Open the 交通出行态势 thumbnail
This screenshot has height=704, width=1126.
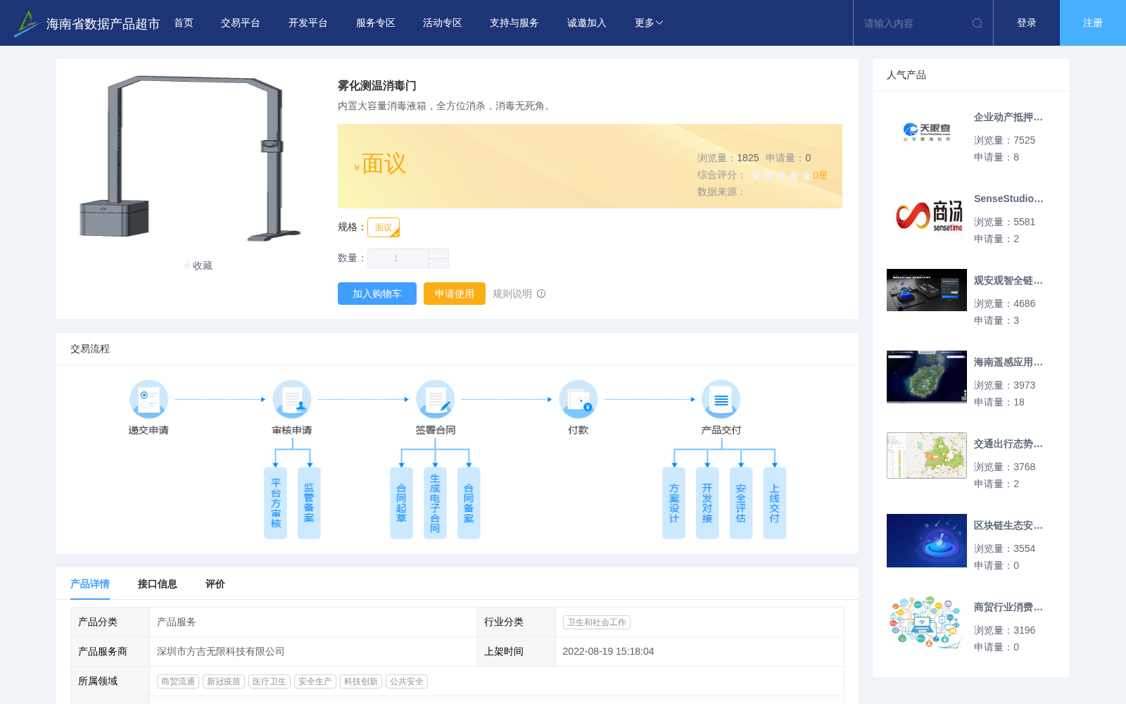click(927, 455)
